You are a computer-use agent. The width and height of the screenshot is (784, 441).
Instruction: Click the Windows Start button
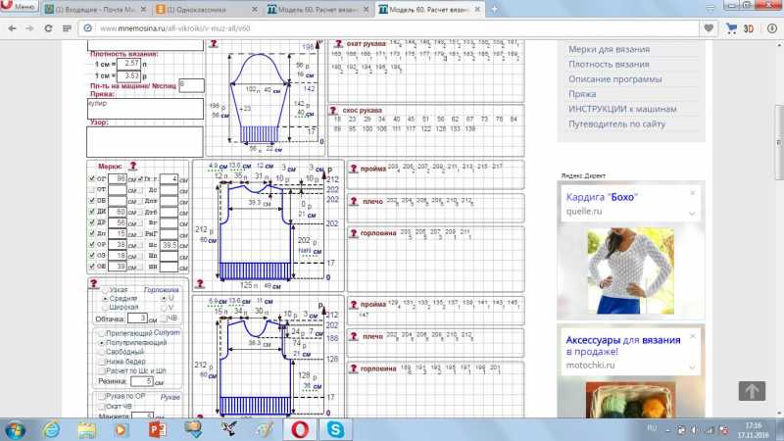[x=17, y=429]
